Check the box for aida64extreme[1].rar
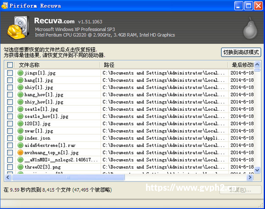Viewport: 265px width, 209px height. point(10,145)
